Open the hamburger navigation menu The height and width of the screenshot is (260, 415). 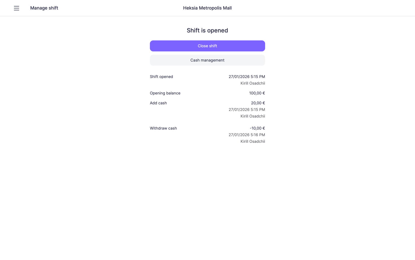pos(16,8)
